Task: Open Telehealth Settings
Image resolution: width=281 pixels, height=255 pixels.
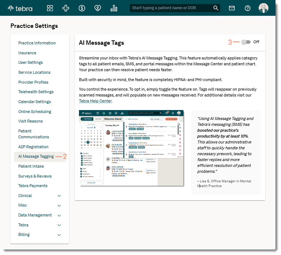Action: [36, 92]
